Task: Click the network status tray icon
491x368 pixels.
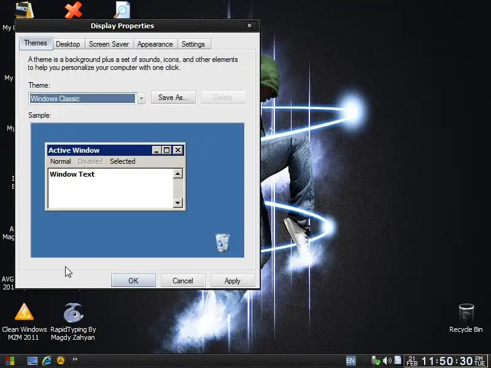Action: (x=376, y=361)
